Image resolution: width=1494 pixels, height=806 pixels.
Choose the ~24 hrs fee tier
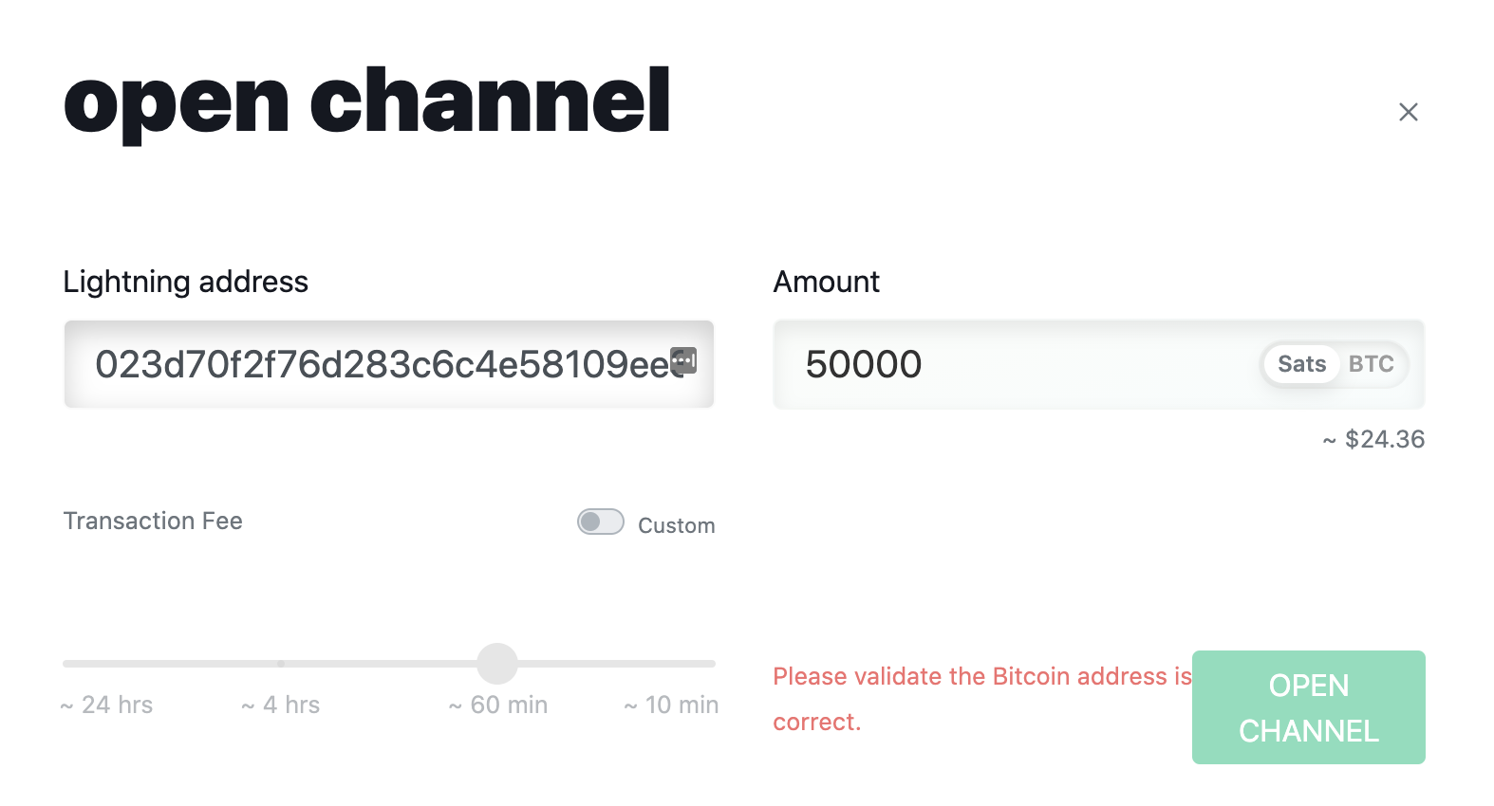pyautogui.click(x=106, y=705)
